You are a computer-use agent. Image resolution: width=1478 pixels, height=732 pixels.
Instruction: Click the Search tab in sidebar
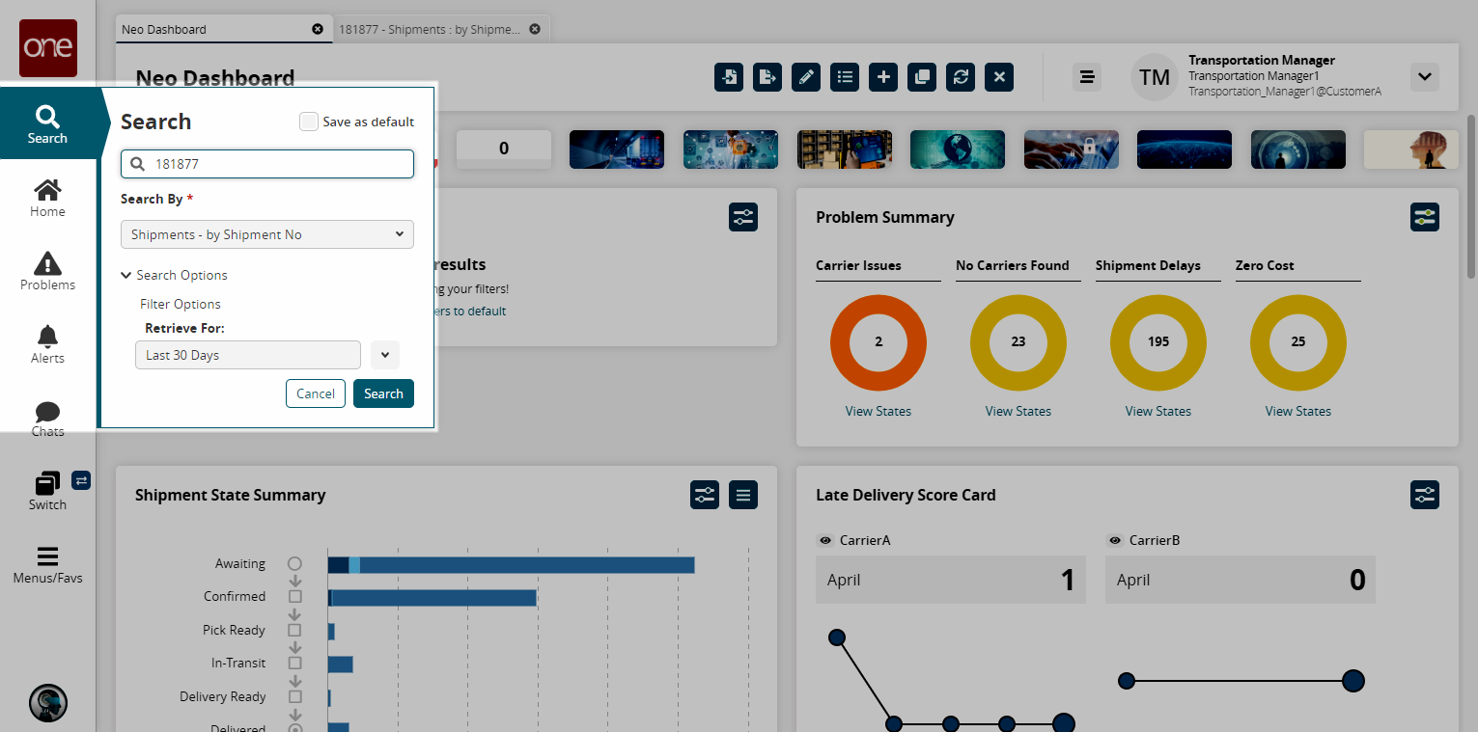pyautogui.click(x=47, y=123)
